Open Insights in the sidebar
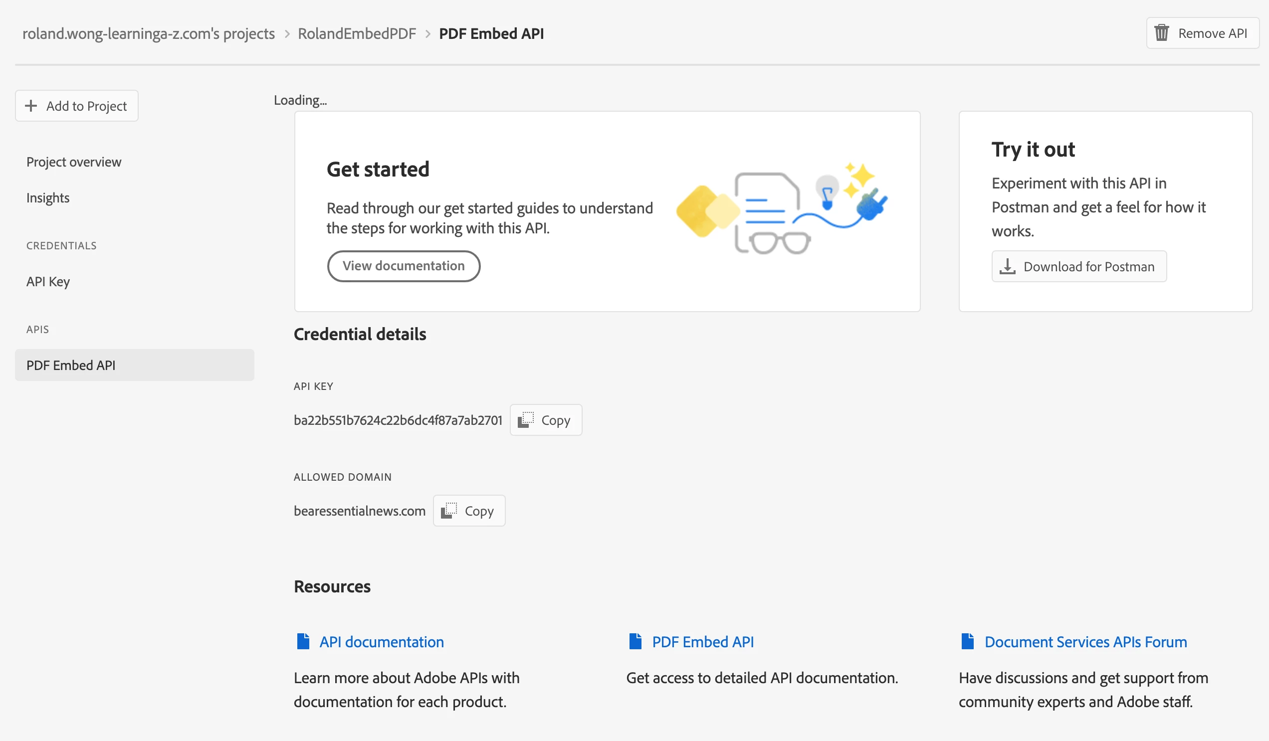 48,198
